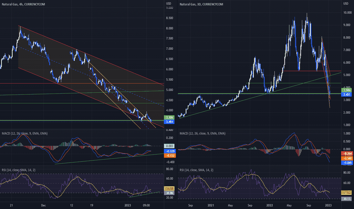Click the '2022' label on 3D time axis
354x209 pixels.
click(x=270, y=205)
